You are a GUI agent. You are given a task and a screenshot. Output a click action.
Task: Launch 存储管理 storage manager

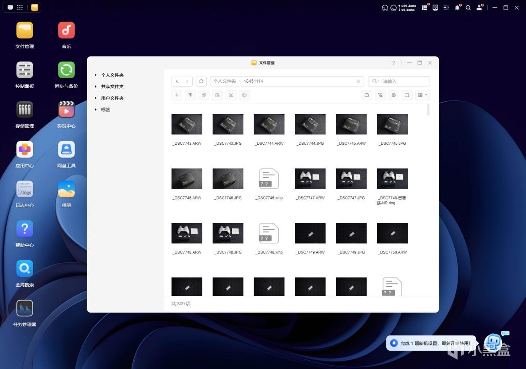click(24, 110)
